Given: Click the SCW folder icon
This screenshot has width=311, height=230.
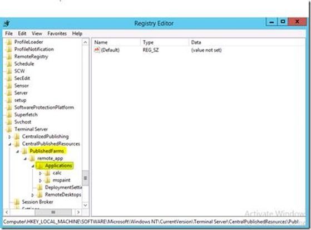Looking at the screenshot, I should pos(9,71).
